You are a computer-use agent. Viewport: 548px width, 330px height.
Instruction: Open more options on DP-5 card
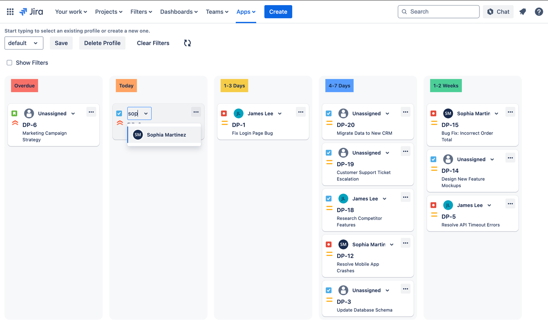(x=510, y=204)
